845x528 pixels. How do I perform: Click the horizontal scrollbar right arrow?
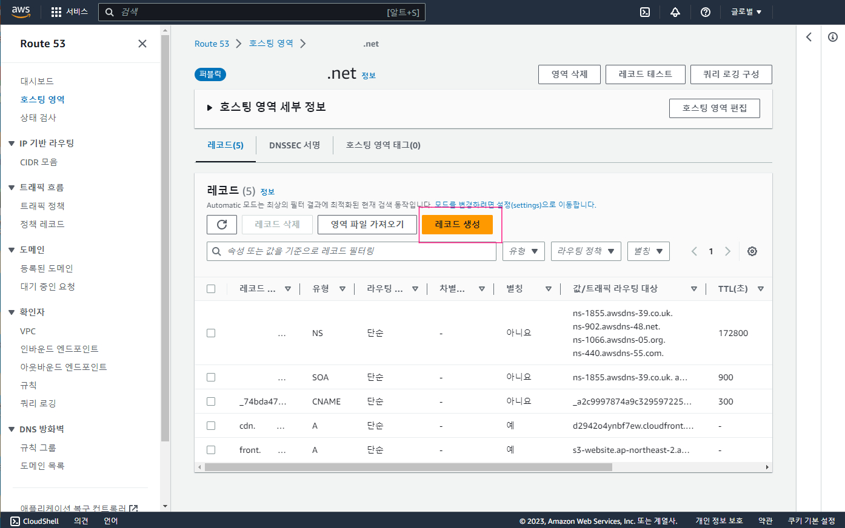767,467
